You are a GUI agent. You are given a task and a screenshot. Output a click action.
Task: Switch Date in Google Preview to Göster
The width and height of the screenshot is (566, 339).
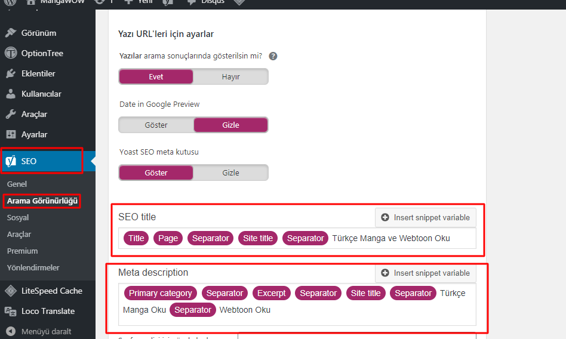point(156,125)
